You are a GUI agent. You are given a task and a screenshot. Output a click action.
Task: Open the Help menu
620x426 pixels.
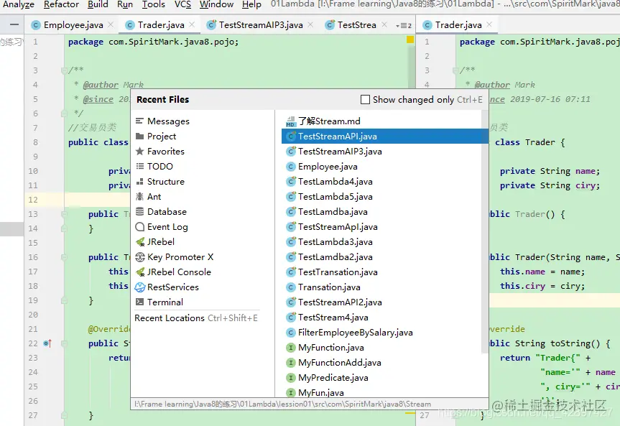[x=251, y=4]
